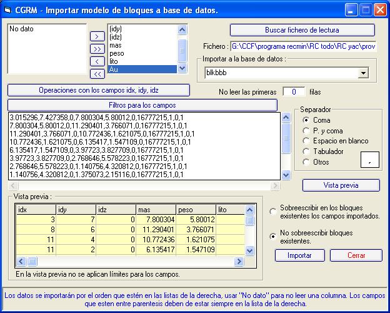Click the peso column header in preview
The image size is (390, 313).
point(196,210)
